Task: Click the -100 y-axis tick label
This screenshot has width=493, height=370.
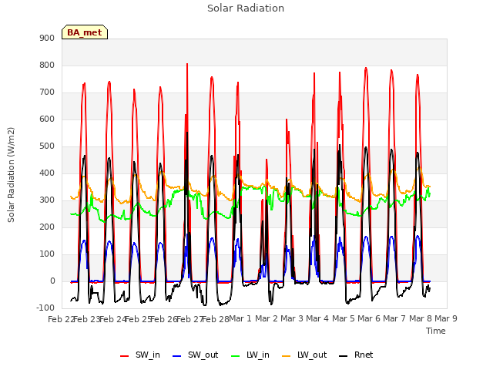Action: (45, 308)
